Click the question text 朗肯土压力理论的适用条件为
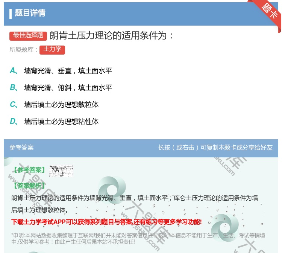The image size is (282, 253). [x=111, y=35]
